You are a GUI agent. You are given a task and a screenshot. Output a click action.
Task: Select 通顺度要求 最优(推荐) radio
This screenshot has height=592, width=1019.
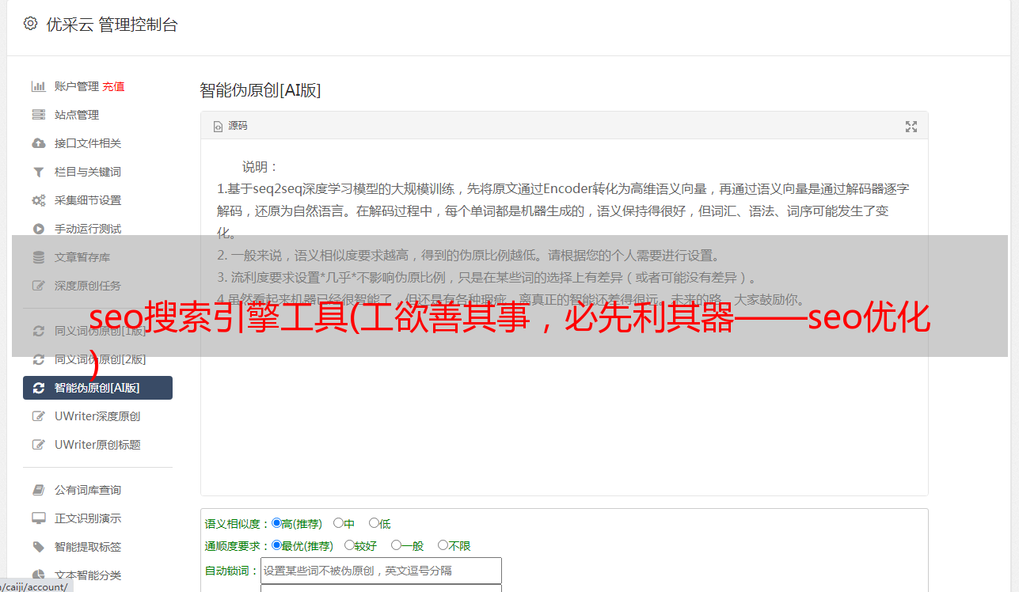(x=276, y=545)
